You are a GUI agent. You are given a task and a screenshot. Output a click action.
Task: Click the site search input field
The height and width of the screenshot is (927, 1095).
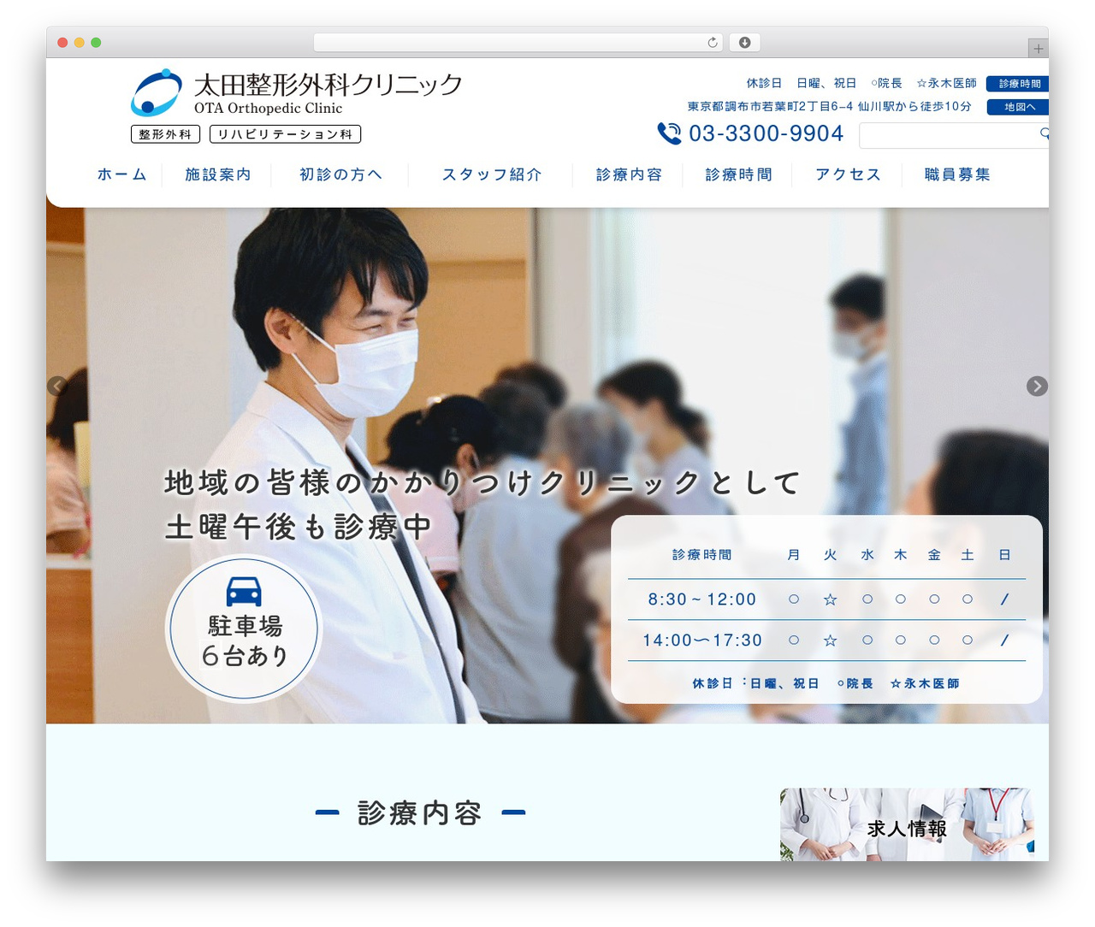click(953, 135)
